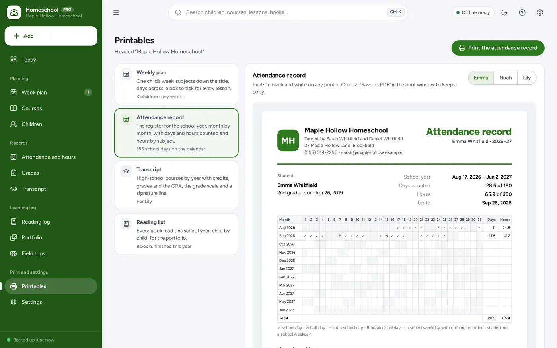Viewport: 557px width, 348px height.
Task: Click the Week plan calendar icon in the sidebar
Action: (x=14, y=92)
